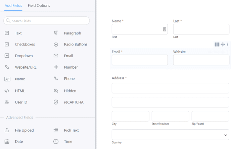The width and height of the screenshot is (235, 149).
Task: Add a Dropdown field from the list
Action: 23,56
